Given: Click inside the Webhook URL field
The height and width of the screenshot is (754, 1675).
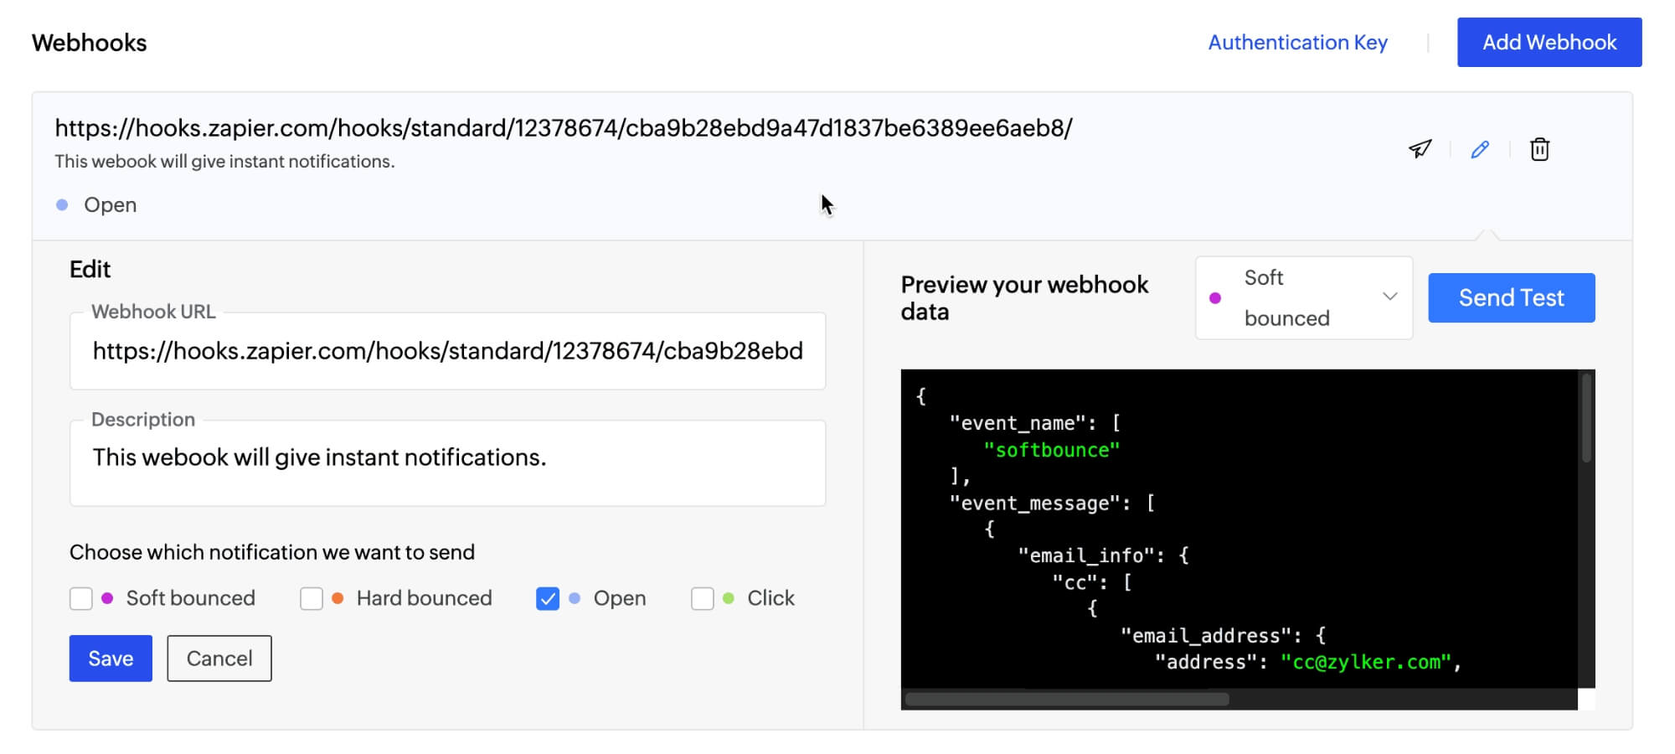Looking at the screenshot, I should click(446, 351).
